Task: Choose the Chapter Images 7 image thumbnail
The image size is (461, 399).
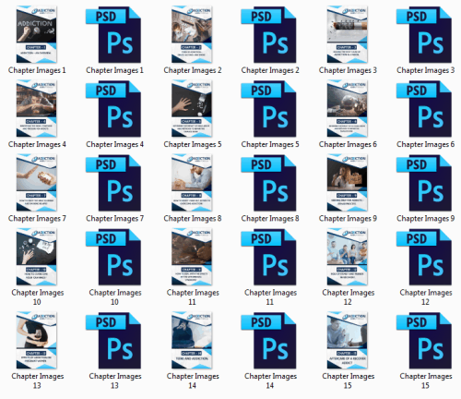Action: coord(37,183)
